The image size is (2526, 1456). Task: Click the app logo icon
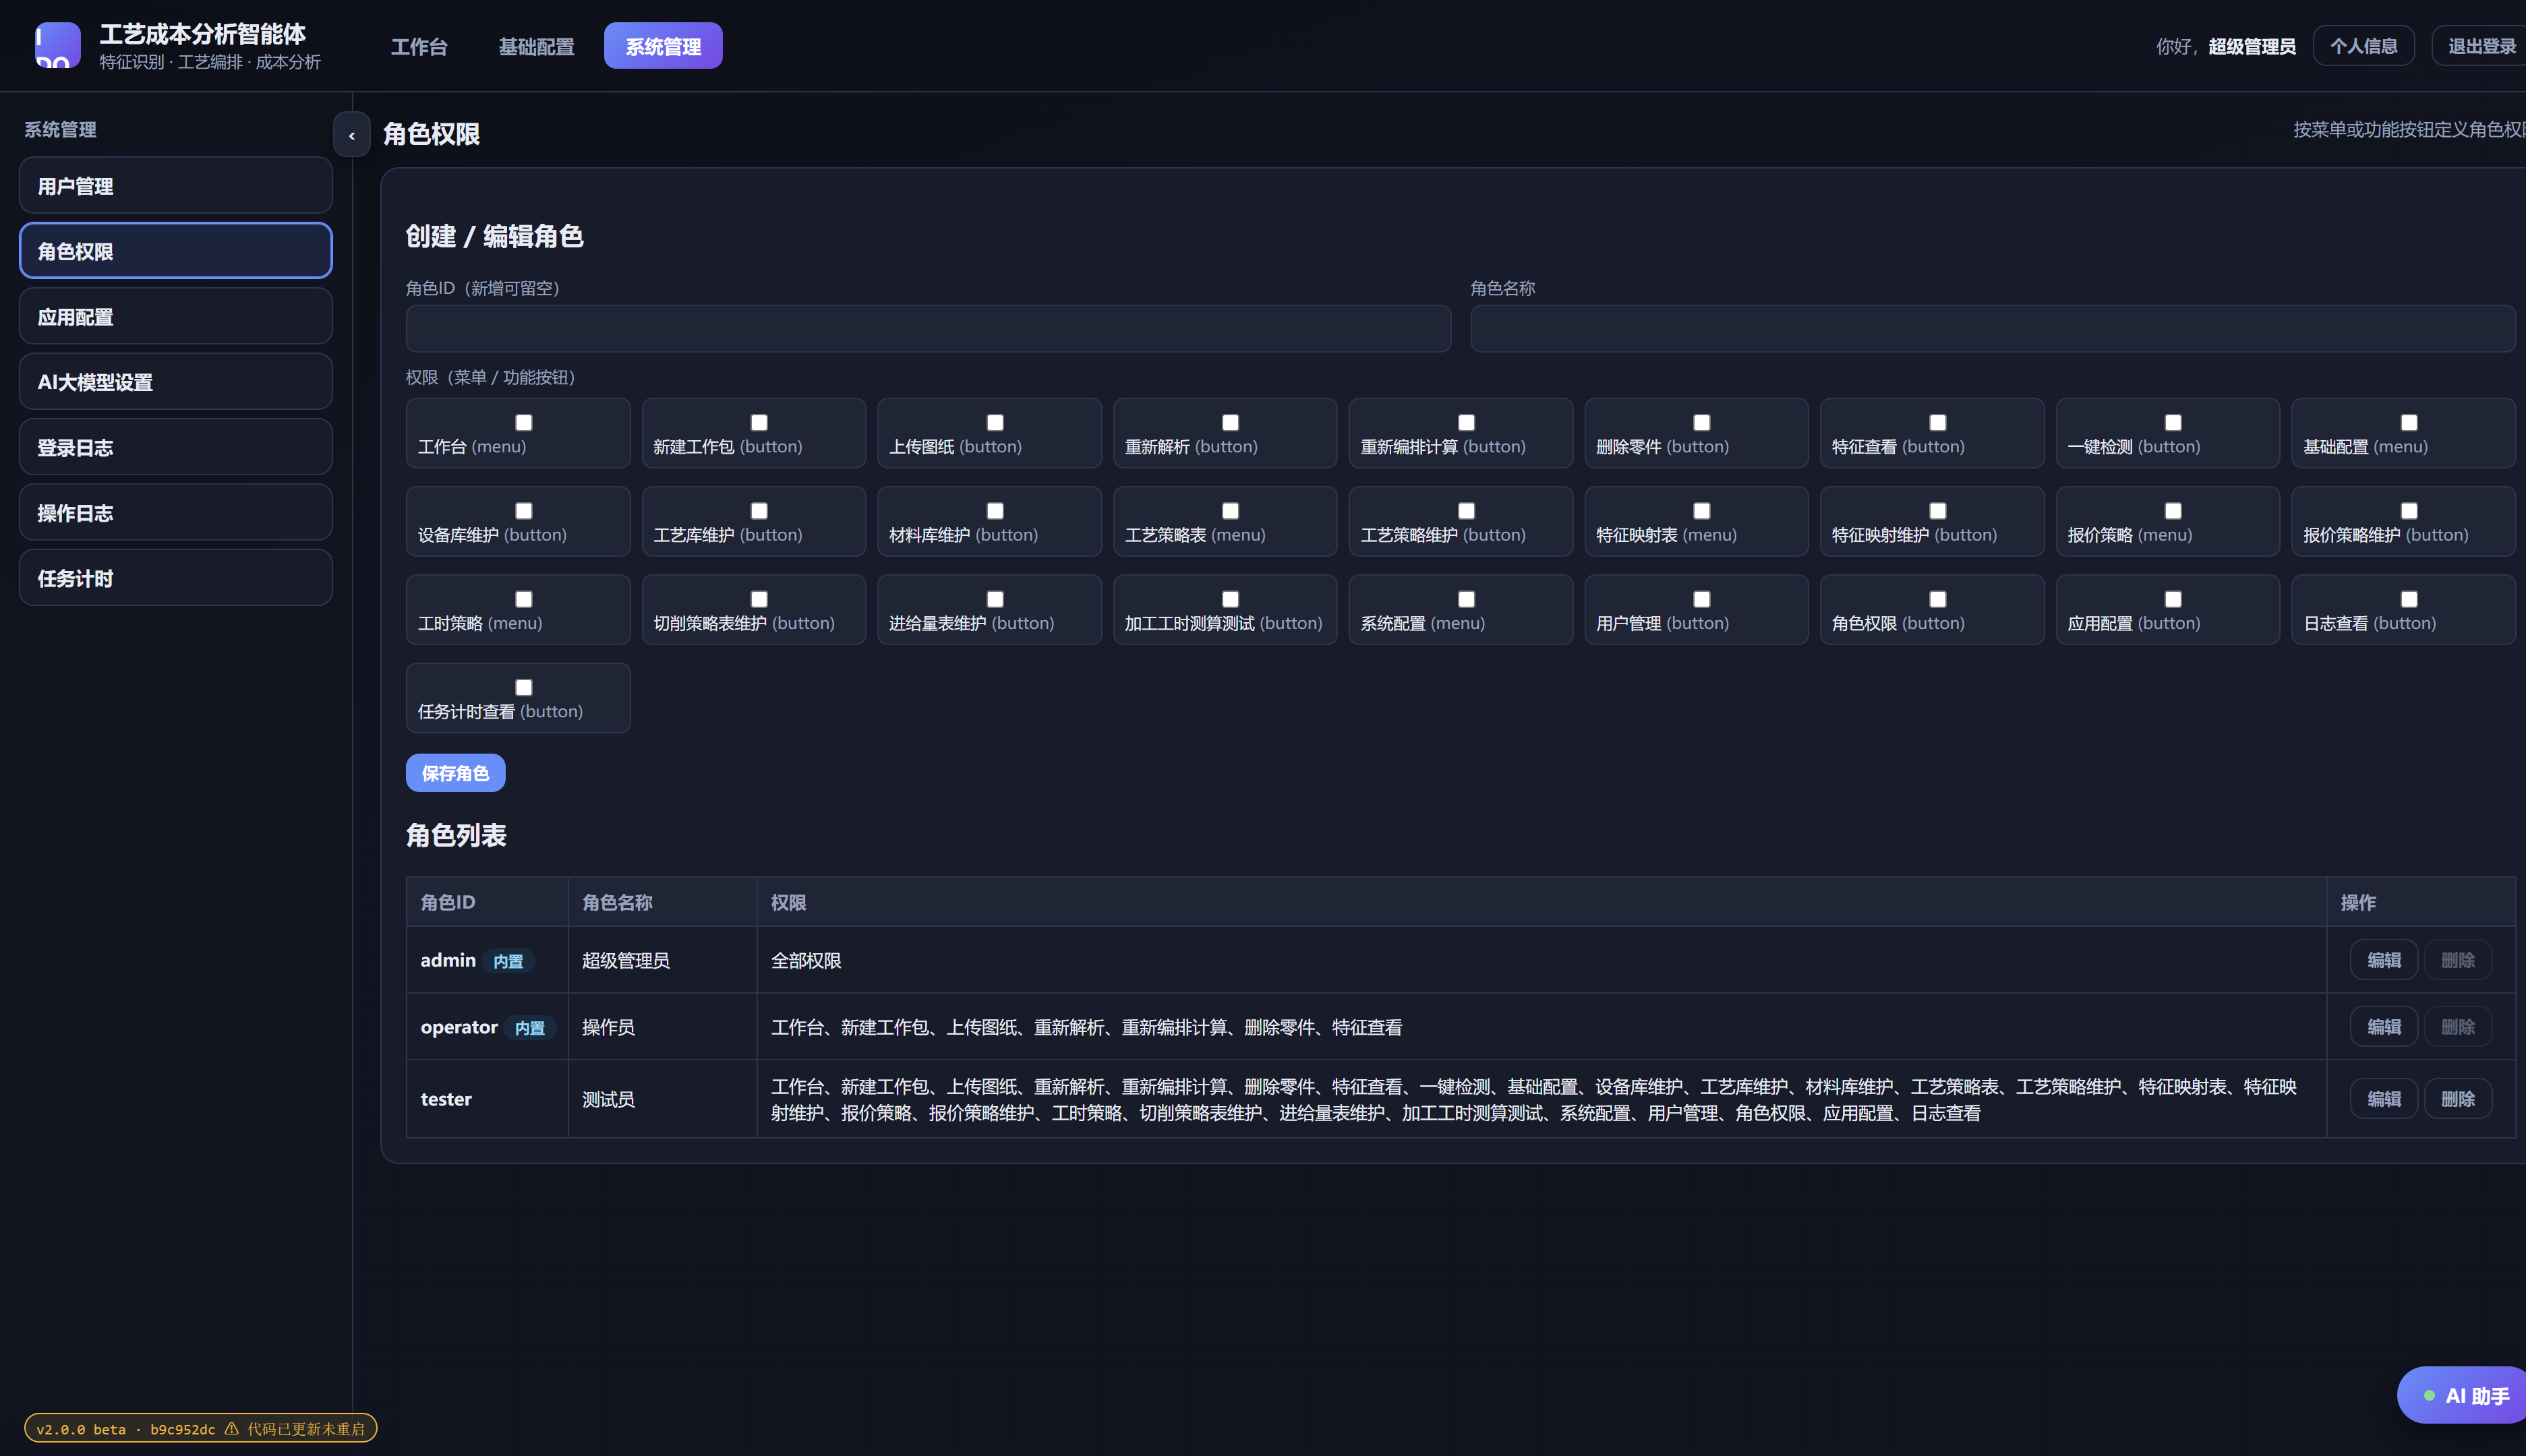(57, 45)
